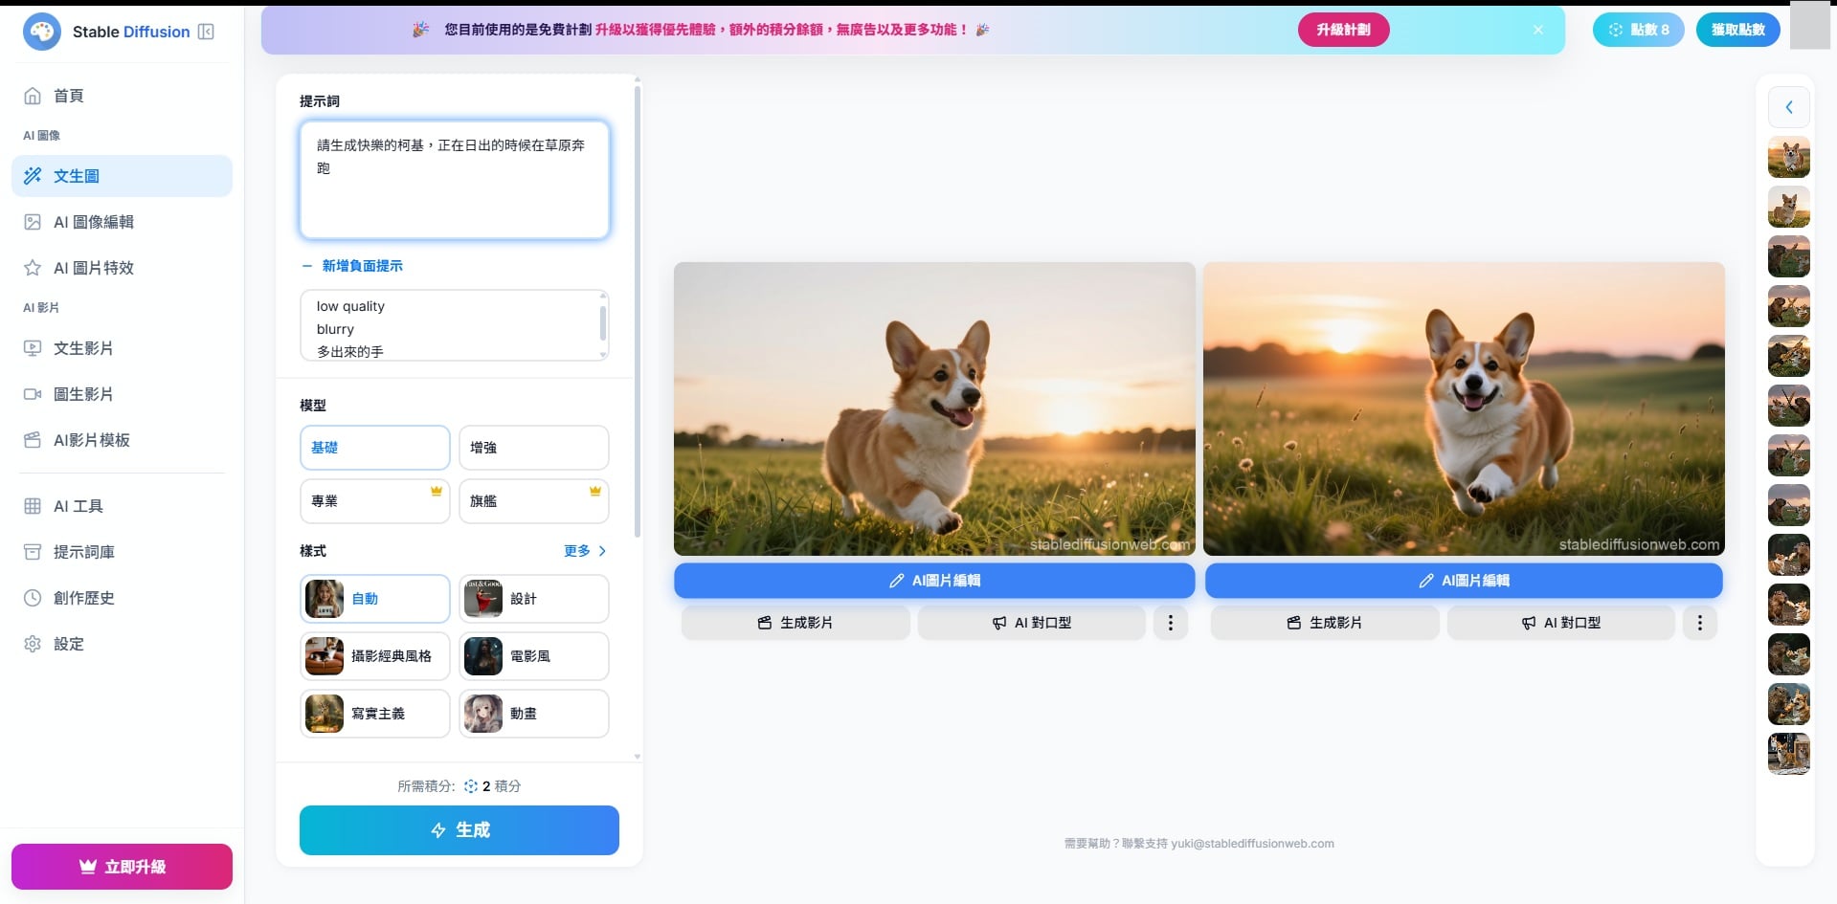Click the Stable Diffusion palette logo
The height and width of the screenshot is (904, 1837).
click(x=41, y=32)
